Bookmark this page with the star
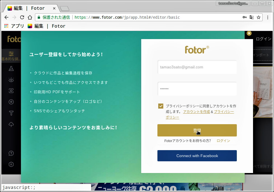 tap(259, 17)
